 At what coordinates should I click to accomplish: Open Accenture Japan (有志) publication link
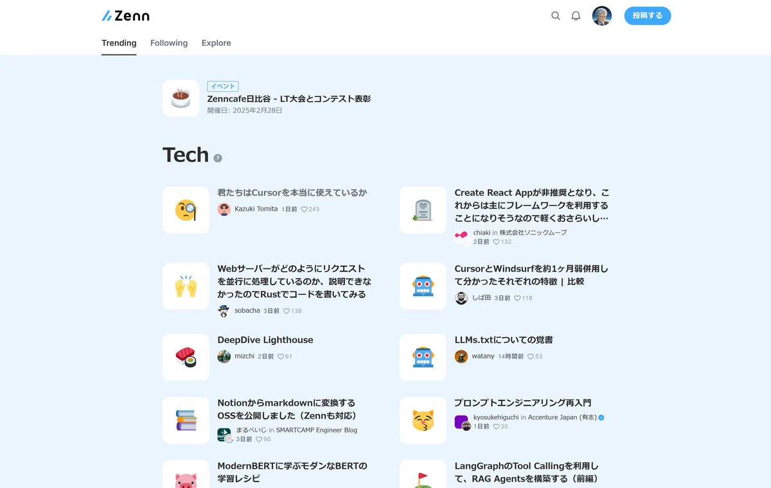(562, 417)
